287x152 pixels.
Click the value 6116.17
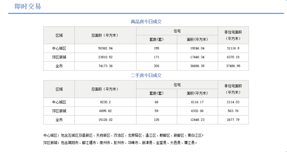(x=197, y=102)
